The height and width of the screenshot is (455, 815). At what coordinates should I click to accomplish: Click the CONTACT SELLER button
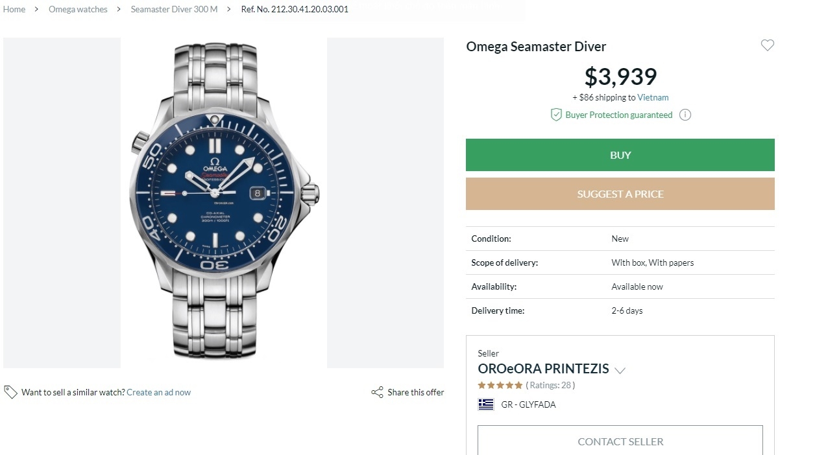click(x=620, y=441)
